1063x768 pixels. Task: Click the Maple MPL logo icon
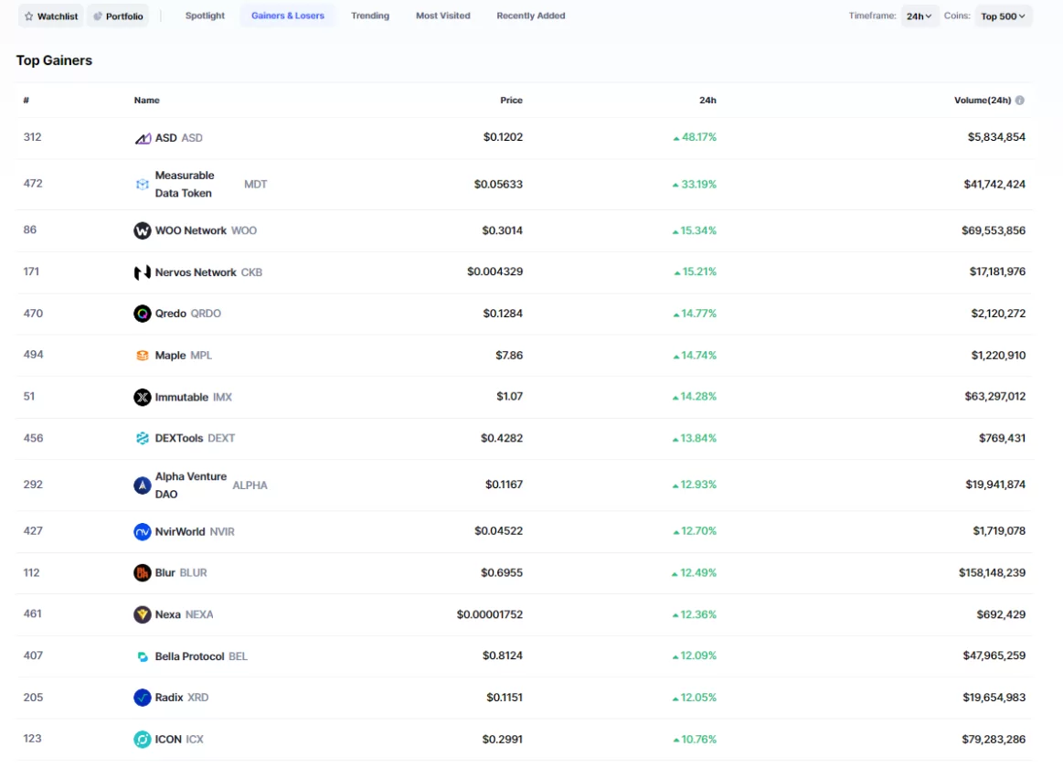tap(143, 356)
